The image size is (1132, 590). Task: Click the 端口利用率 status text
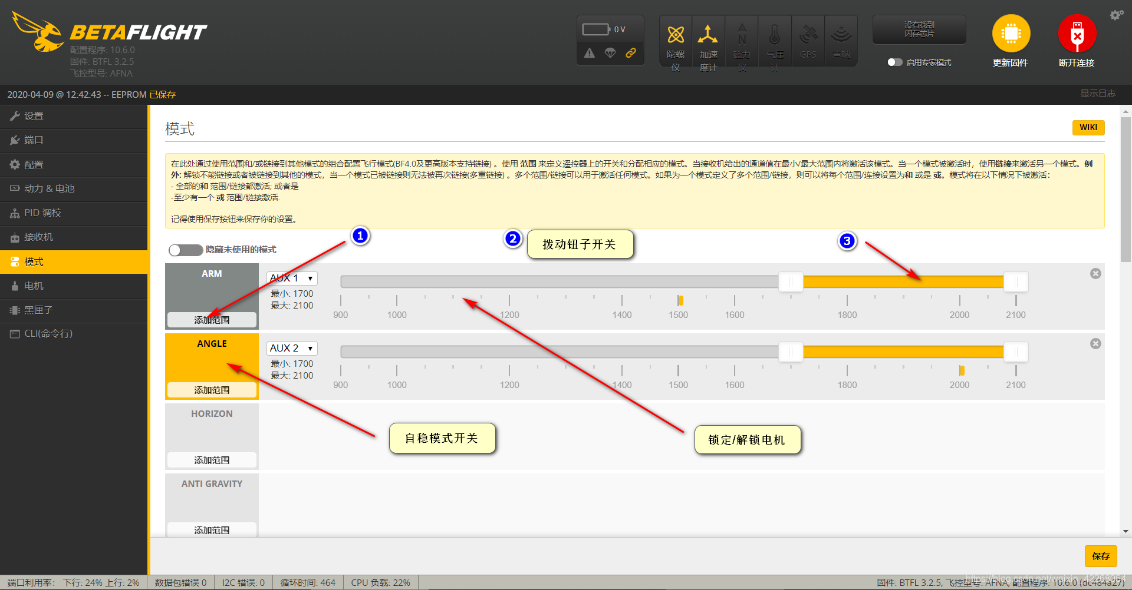point(73,582)
